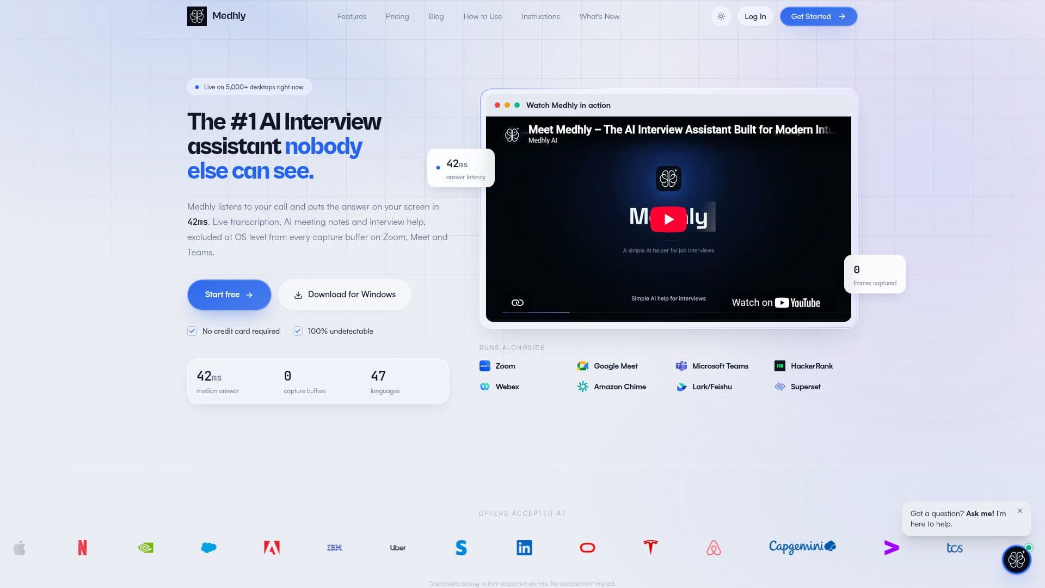This screenshot has height=588, width=1045.
Task: Click the Capgemini logo
Action: [x=802, y=547]
